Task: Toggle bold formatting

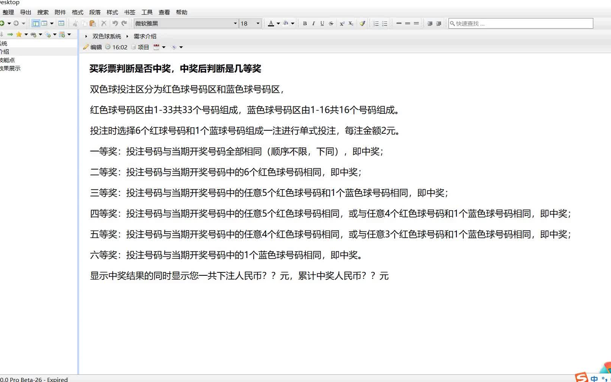Action: [x=305, y=23]
